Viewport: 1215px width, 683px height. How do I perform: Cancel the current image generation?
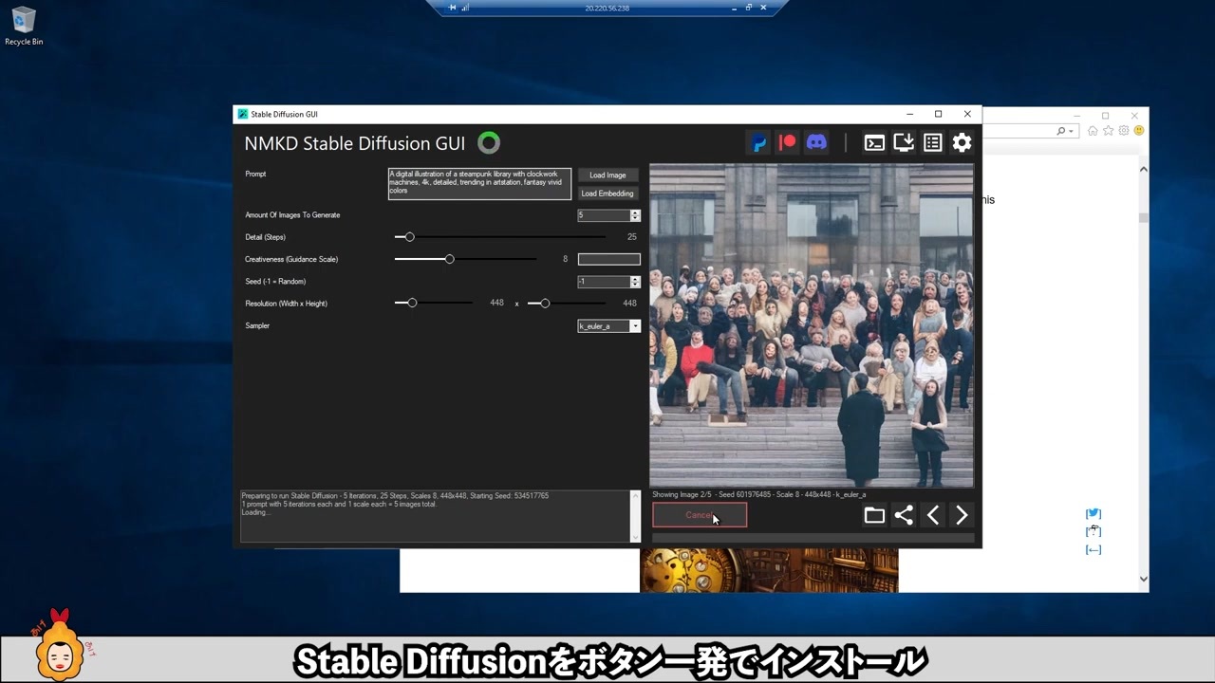[x=700, y=515]
